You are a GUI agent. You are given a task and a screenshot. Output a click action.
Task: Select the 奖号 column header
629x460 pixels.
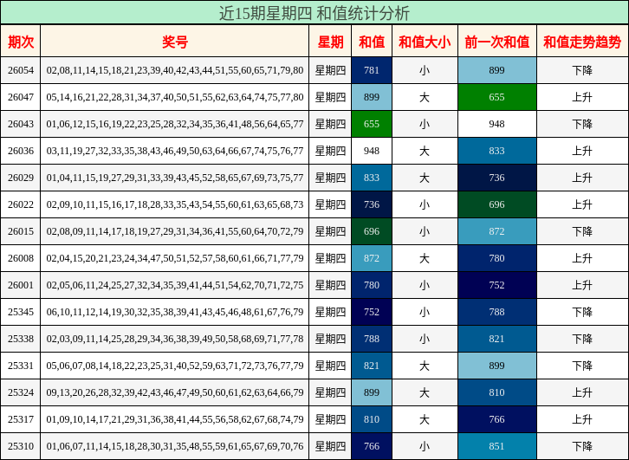click(x=174, y=42)
